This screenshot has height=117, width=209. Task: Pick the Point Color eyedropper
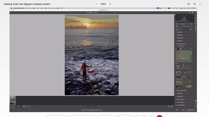click(x=176, y=49)
